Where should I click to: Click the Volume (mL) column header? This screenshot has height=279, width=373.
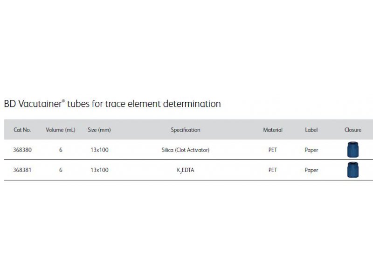(61, 130)
